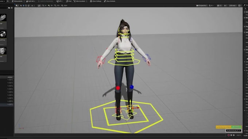Click the blue right knee control sphere
The image size is (248, 139).
tap(132, 87)
